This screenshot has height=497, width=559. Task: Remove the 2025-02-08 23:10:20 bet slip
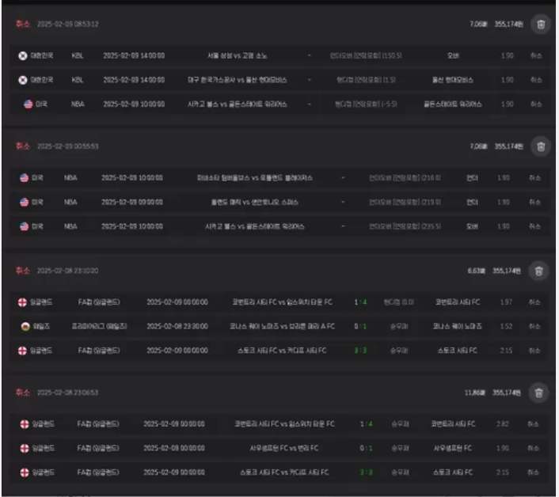[538, 271]
